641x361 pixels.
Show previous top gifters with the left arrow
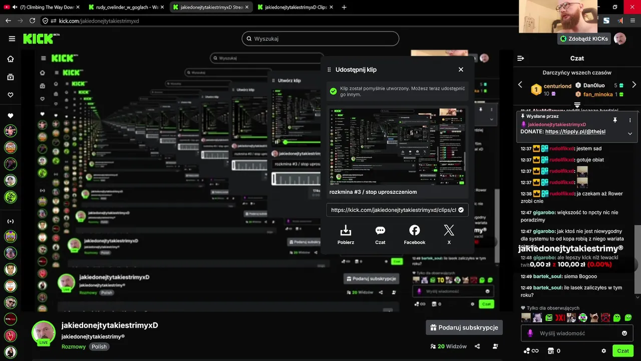(520, 85)
